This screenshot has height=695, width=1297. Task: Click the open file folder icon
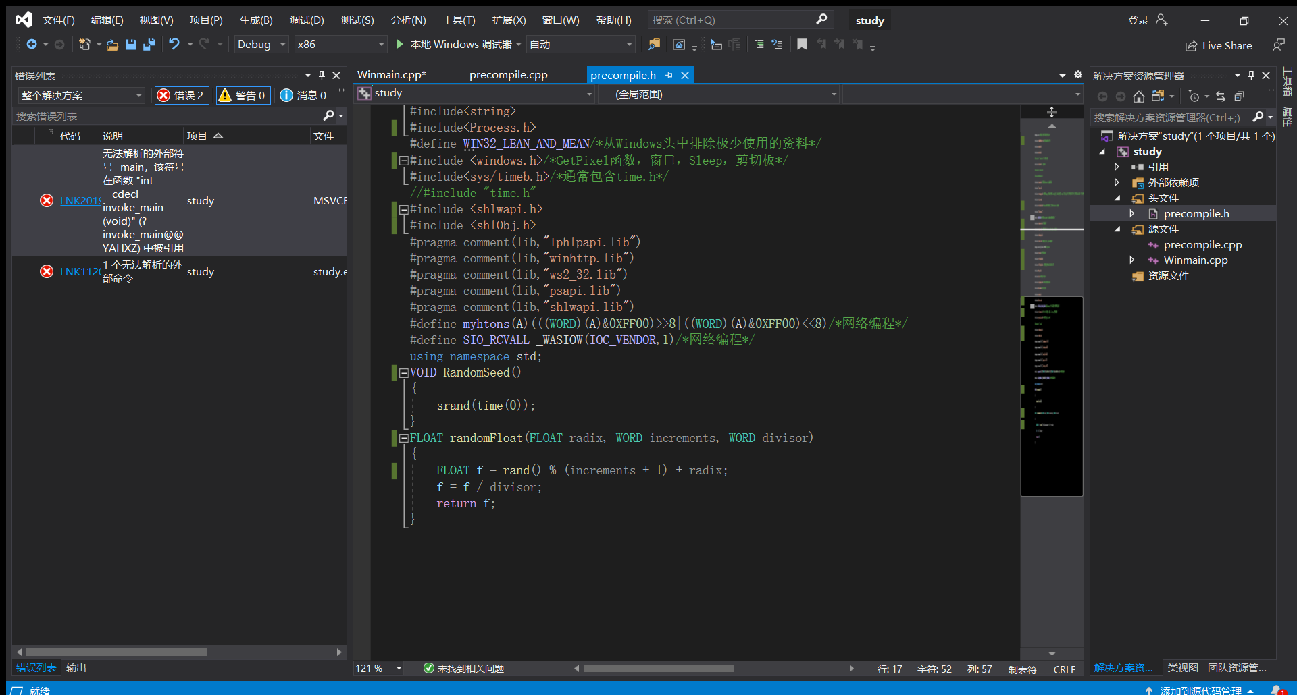[x=113, y=45]
